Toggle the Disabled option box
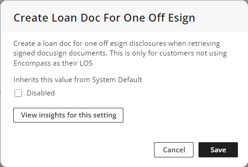 (x=18, y=93)
